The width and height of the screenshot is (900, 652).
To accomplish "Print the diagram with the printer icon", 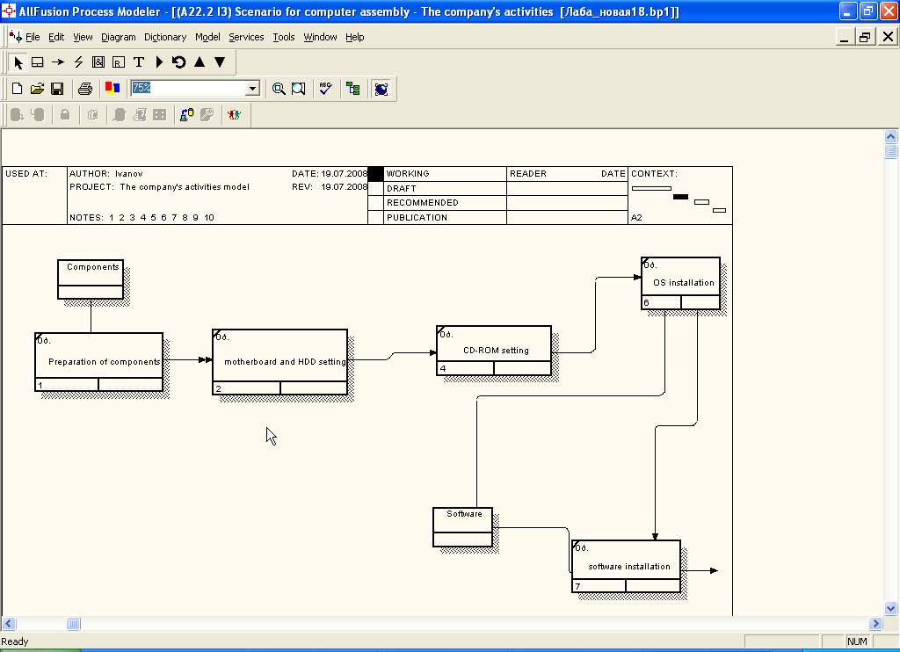I will pyautogui.click(x=85, y=89).
